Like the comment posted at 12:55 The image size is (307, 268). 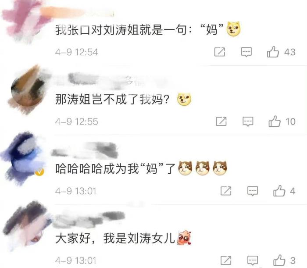[x=274, y=121]
